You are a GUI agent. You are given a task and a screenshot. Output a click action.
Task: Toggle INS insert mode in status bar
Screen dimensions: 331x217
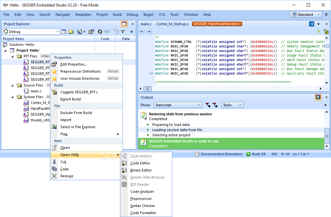point(274,154)
